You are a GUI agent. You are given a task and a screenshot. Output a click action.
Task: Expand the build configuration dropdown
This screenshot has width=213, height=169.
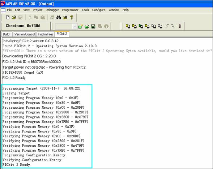coord(75,26)
